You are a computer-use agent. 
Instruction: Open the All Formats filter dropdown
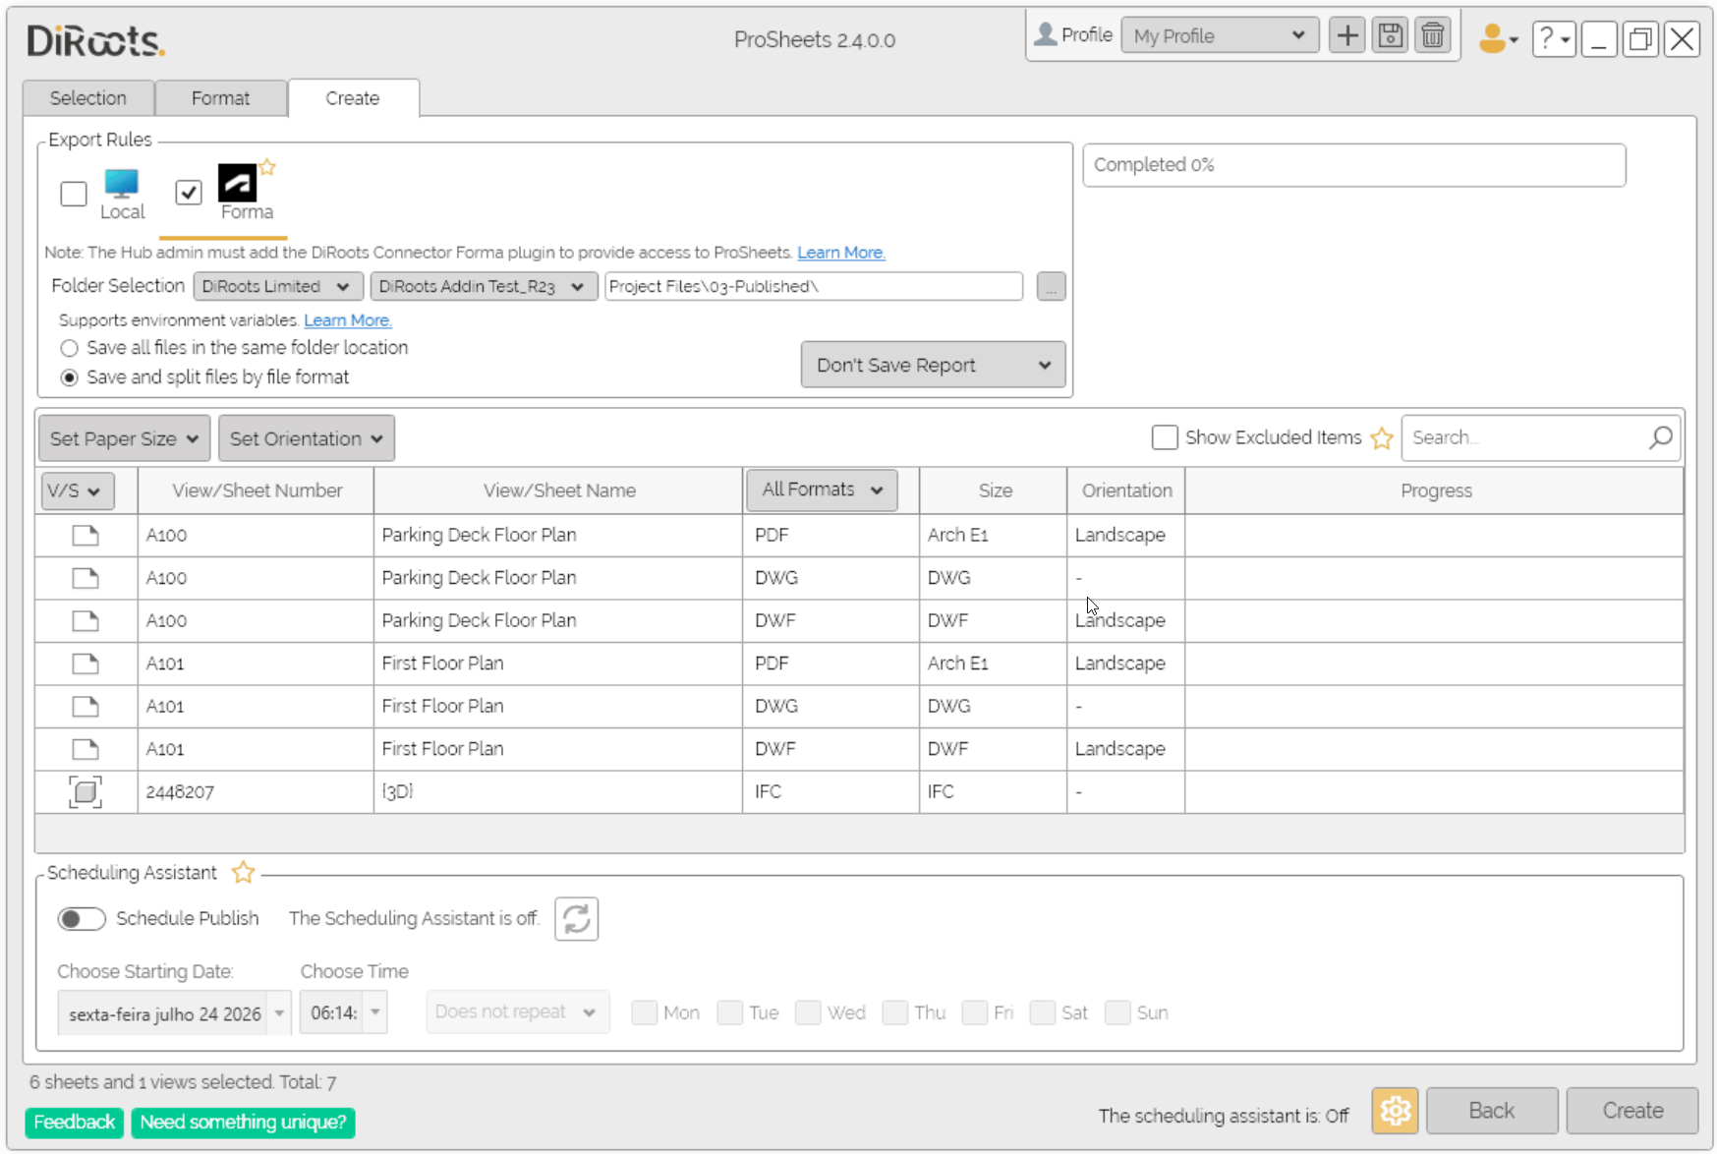(x=822, y=490)
